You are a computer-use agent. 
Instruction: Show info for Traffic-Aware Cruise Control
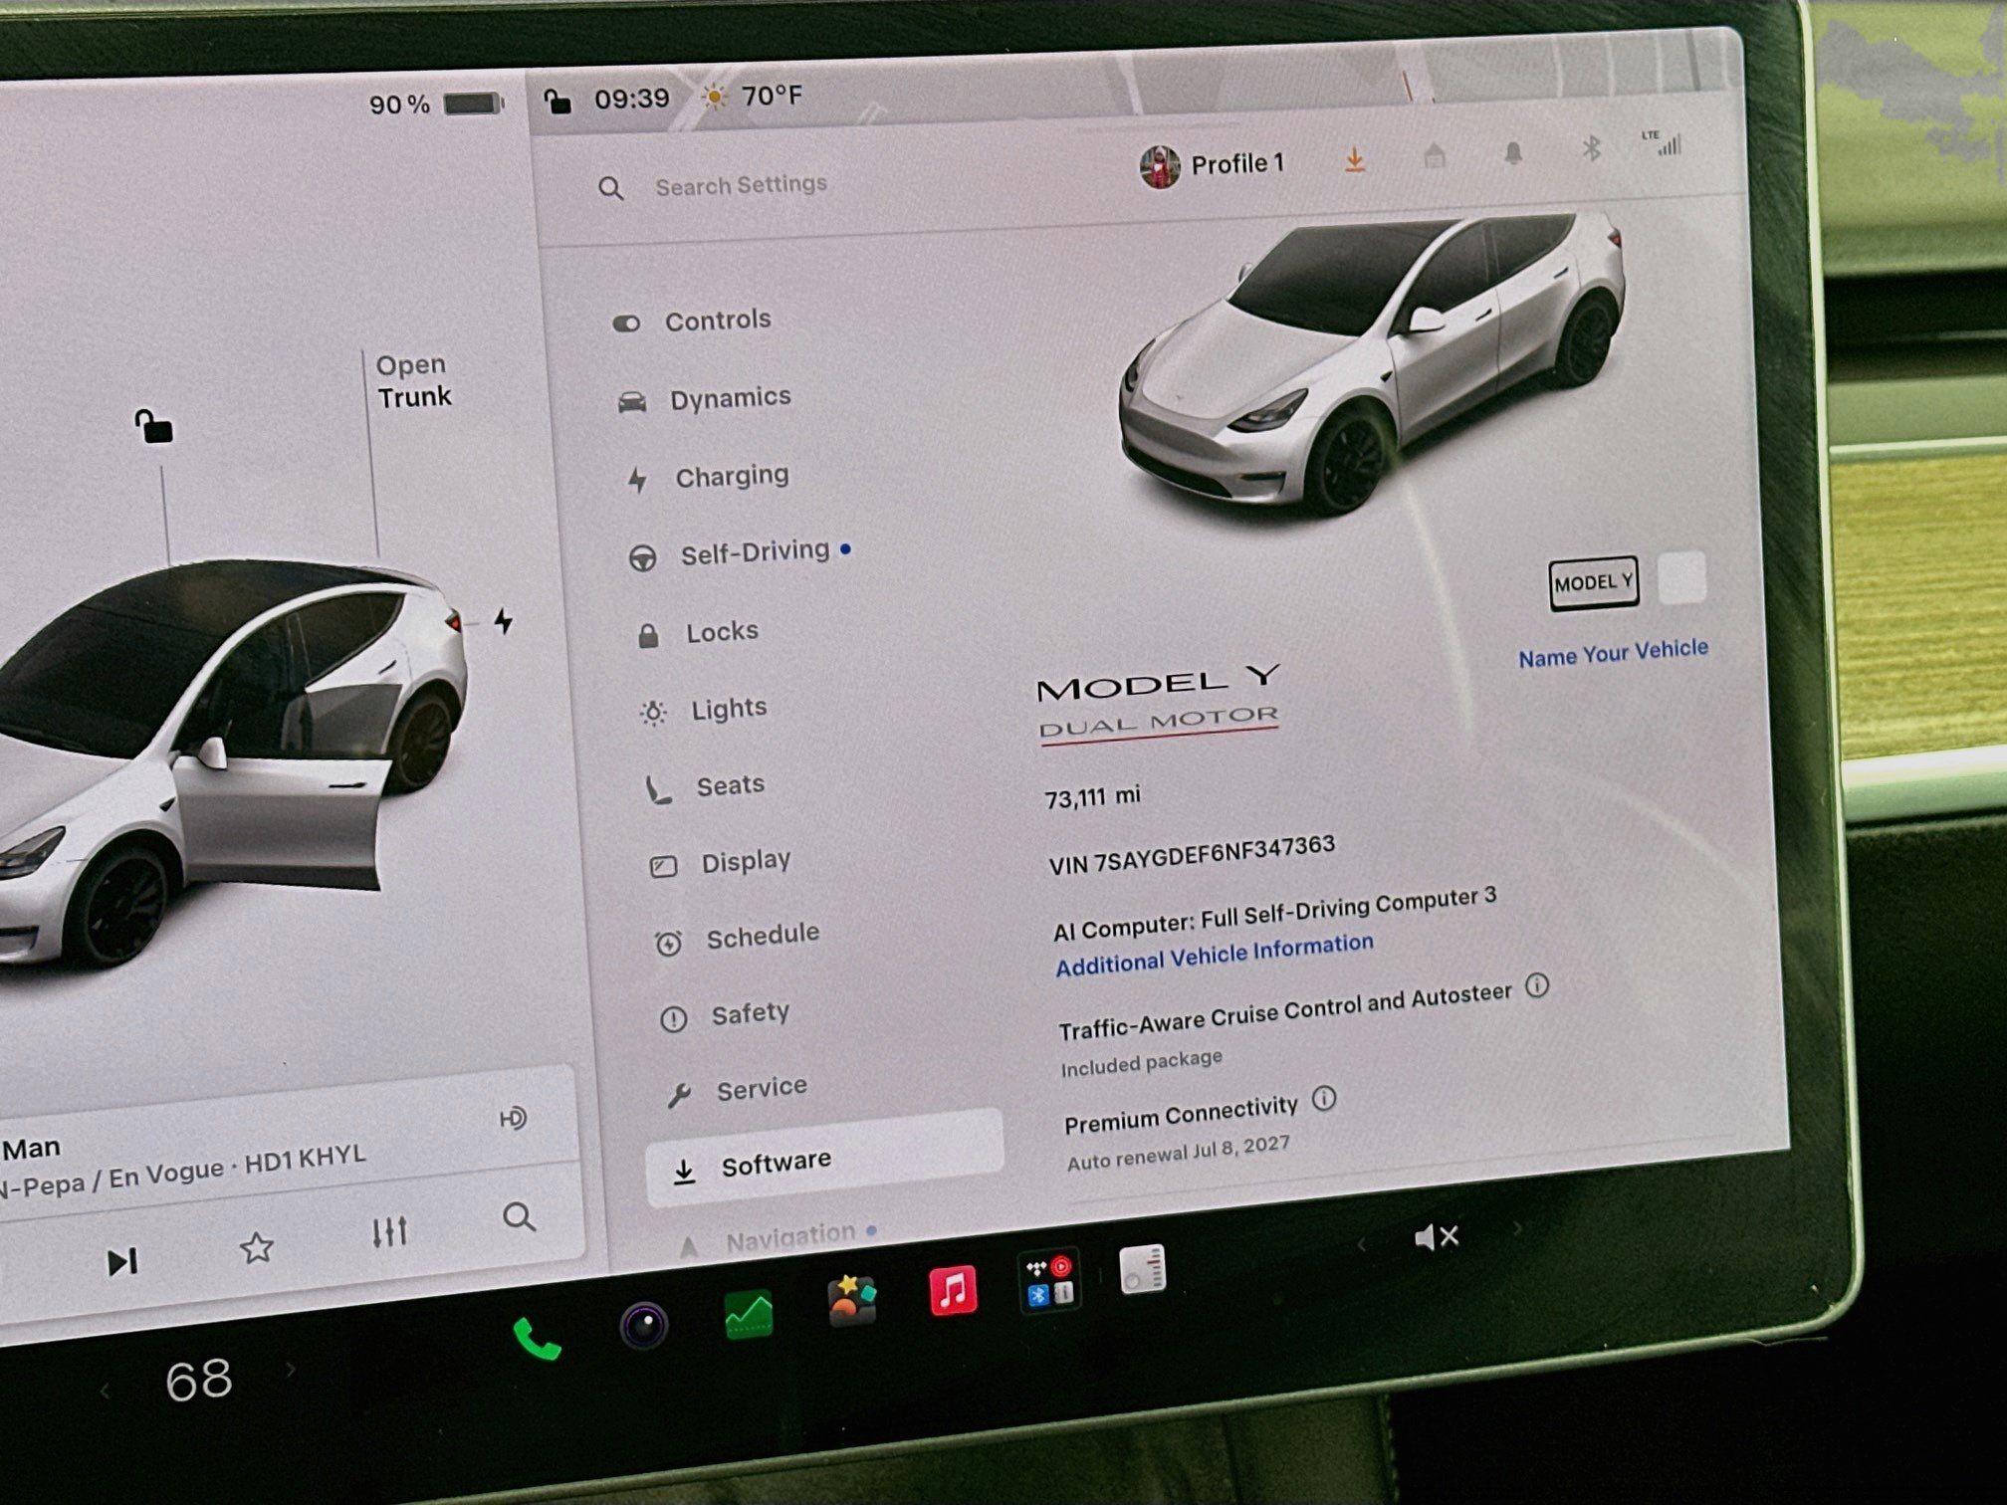[1537, 985]
